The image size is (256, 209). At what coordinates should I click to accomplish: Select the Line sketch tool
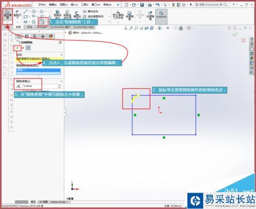click(26, 12)
